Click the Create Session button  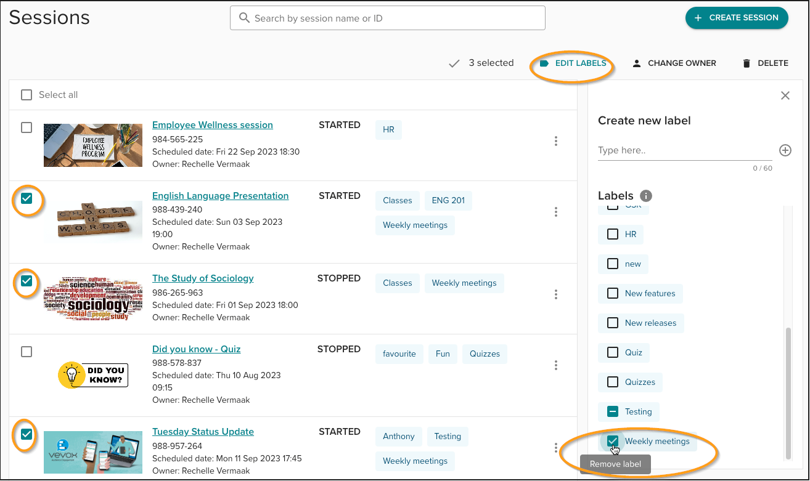[x=736, y=18]
